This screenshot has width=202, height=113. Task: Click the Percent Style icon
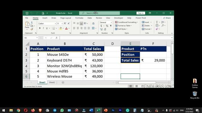107,26
